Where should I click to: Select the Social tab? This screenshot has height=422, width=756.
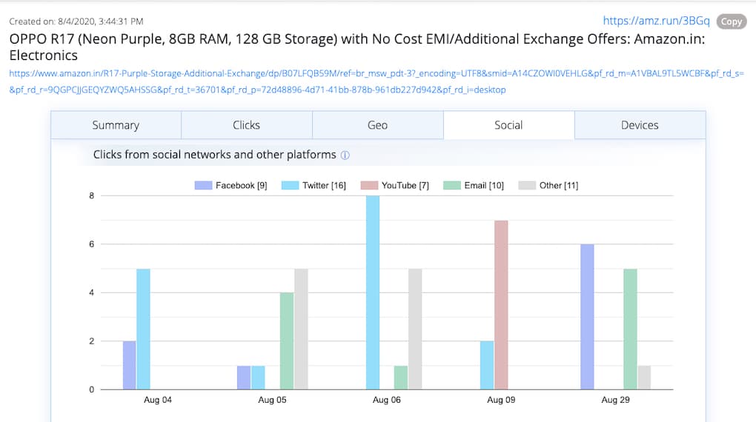[x=508, y=125]
